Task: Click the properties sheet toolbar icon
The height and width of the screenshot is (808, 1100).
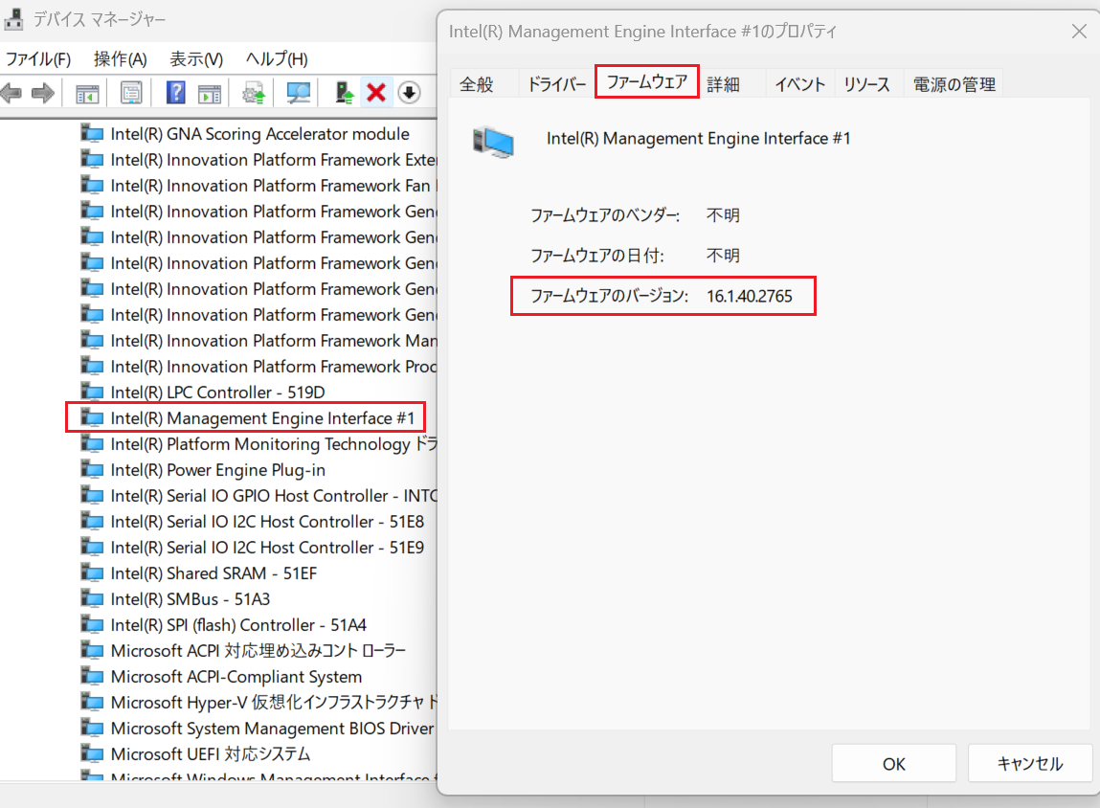Action: pyautogui.click(x=131, y=93)
